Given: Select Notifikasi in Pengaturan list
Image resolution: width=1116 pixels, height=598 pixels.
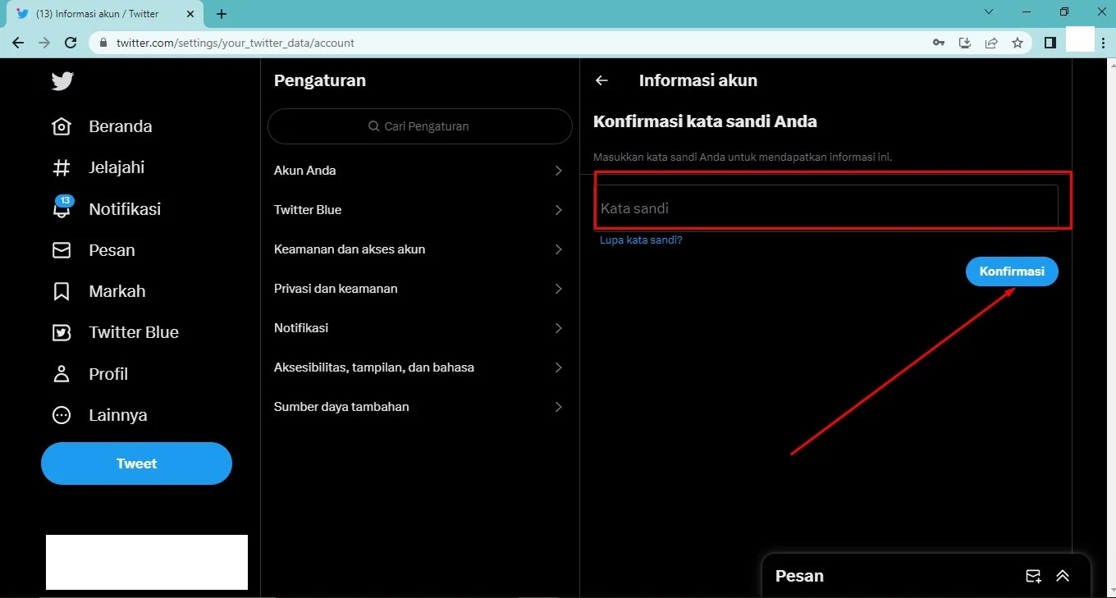Looking at the screenshot, I should (x=420, y=328).
